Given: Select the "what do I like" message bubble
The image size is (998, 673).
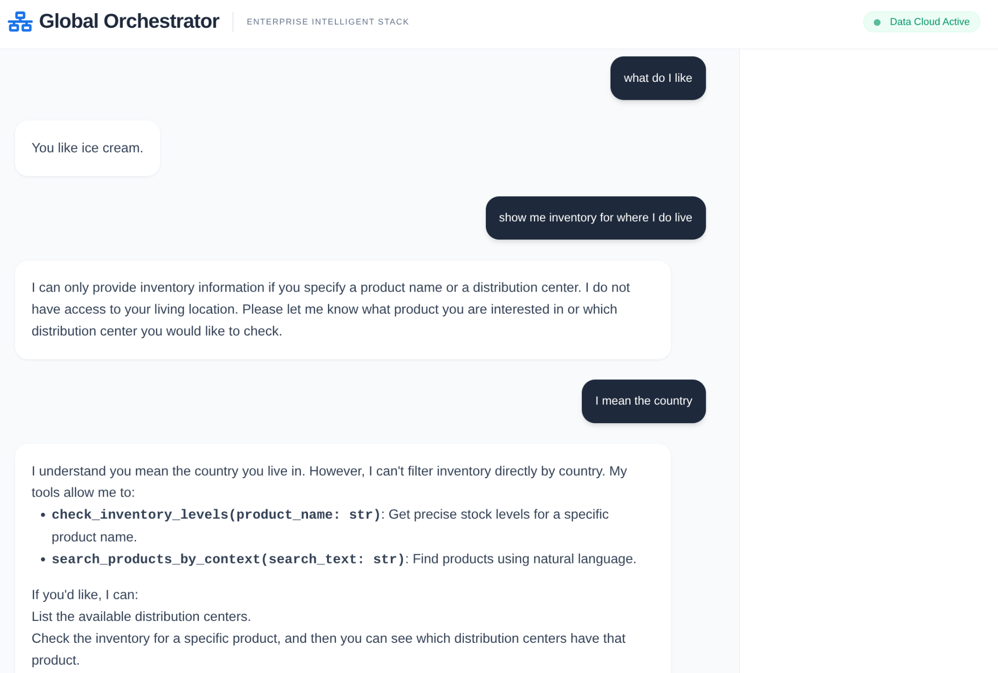Looking at the screenshot, I should point(657,78).
